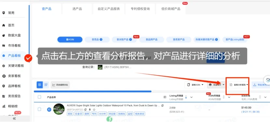Copy the ASIN B0F5HJ6P2Z

tap(86, 109)
